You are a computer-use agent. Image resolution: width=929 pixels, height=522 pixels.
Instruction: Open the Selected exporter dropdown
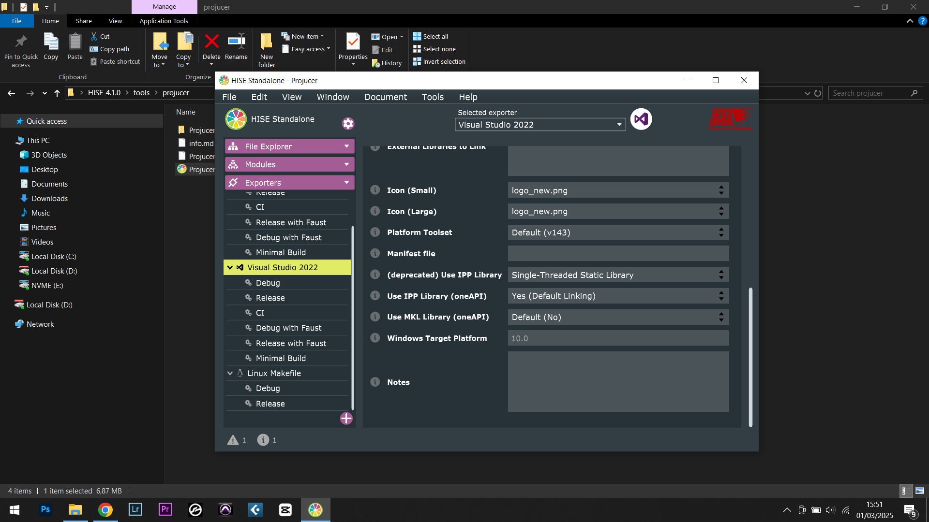point(540,125)
